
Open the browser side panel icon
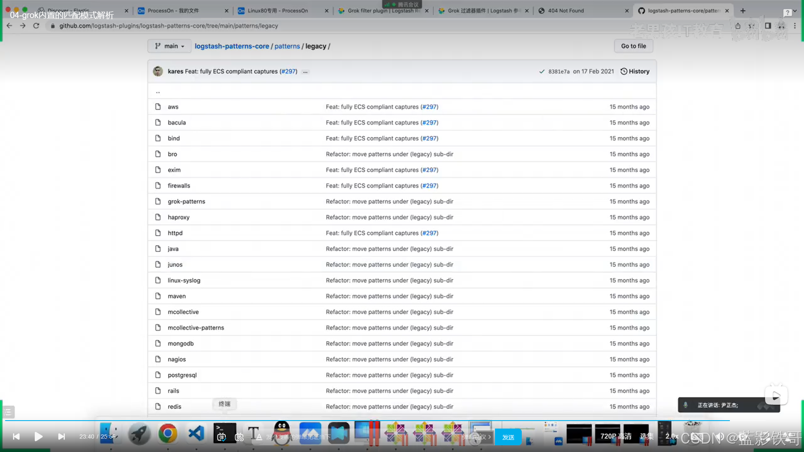[768, 26]
